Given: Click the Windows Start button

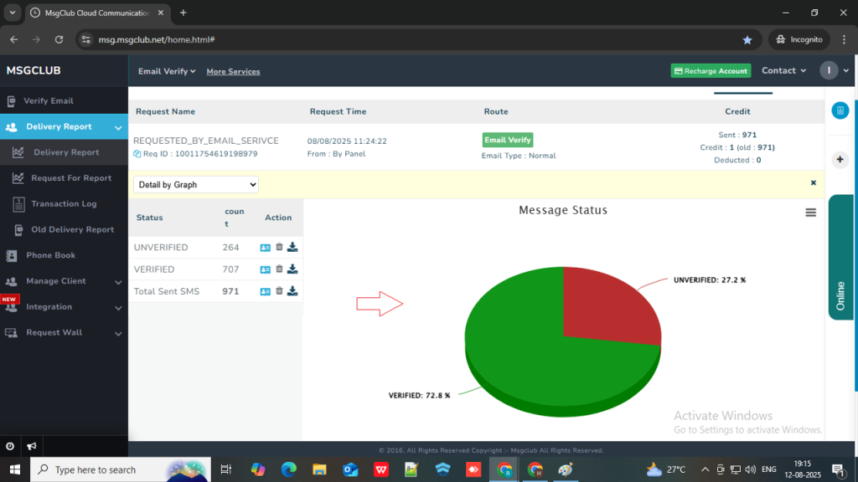Looking at the screenshot, I should 15,469.
